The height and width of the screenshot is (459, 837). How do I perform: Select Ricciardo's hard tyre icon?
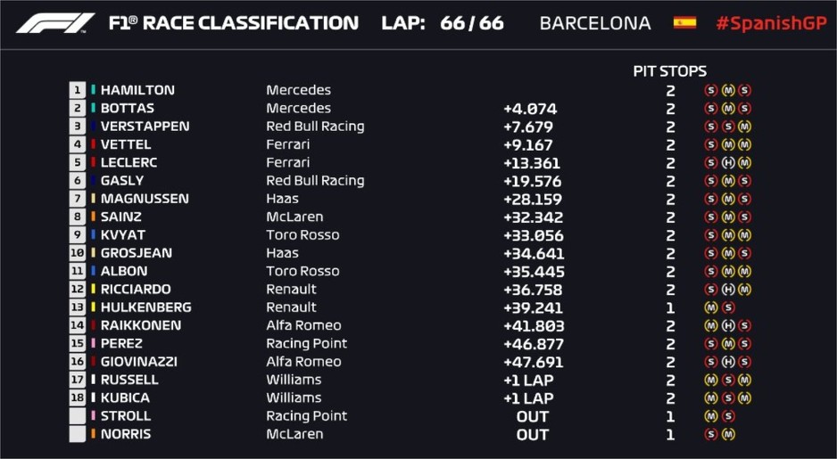click(727, 290)
